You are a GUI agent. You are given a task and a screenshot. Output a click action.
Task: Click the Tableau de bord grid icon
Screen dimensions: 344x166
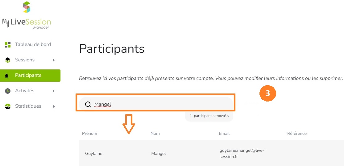click(x=8, y=44)
